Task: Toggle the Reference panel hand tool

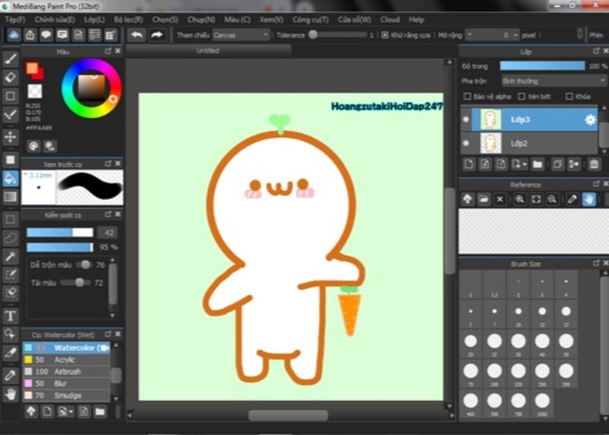Action: pos(589,199)
